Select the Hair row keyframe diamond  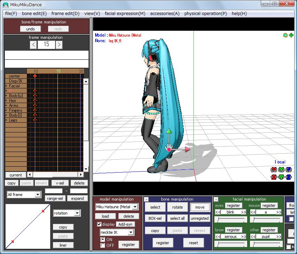(x=35, y=100)
